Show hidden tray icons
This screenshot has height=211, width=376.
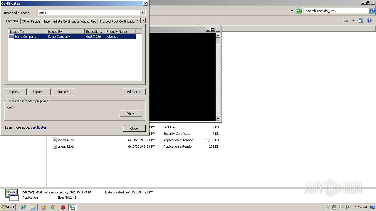click(328, 207)
